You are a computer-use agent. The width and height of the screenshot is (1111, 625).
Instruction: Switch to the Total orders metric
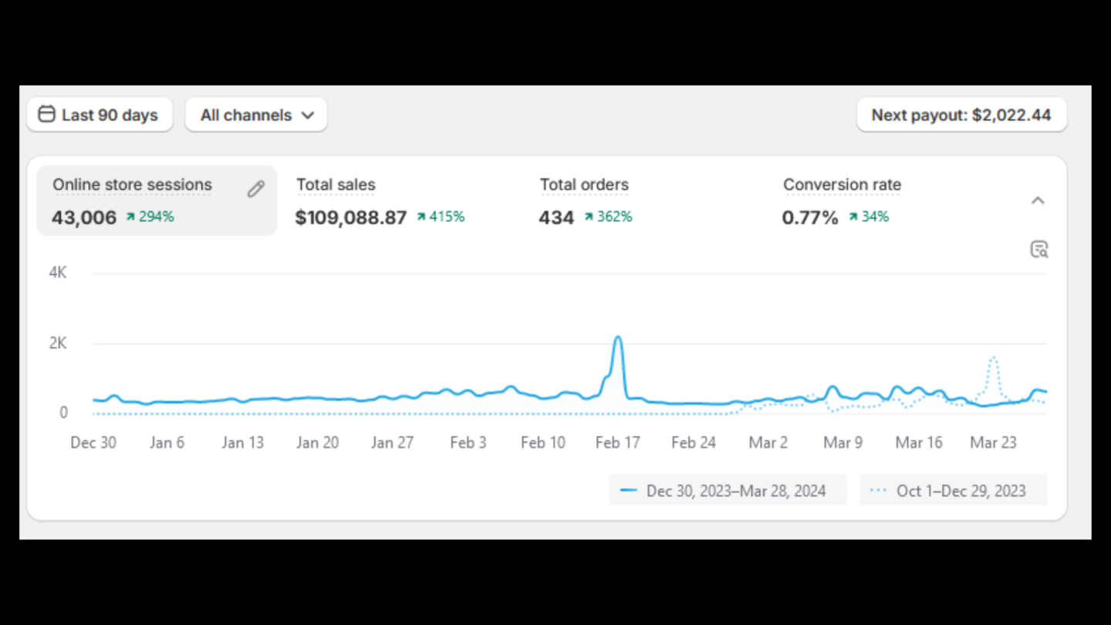pos(586,201)
